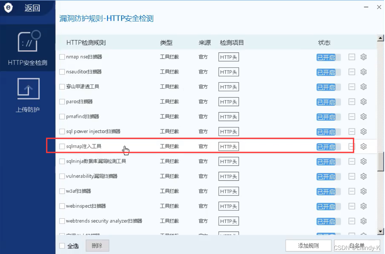The height and width of the screenshot is (254, 385).
Task: Click the minus icon for paros扫描器
Action: click(352, 102)
